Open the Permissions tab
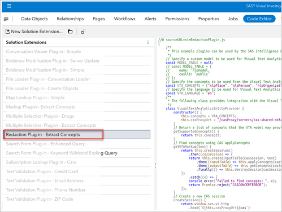Screen dimensions: 282x212 [177, 19]
